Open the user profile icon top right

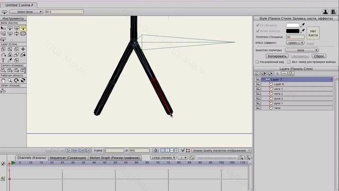325,12
